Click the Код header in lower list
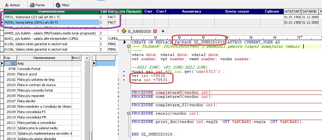The width and height of the screenshot is (322, 140). (10, 58)
